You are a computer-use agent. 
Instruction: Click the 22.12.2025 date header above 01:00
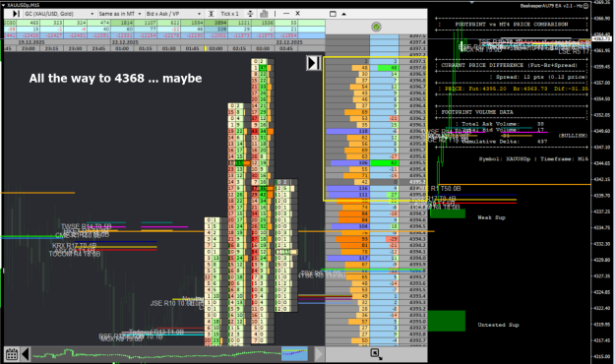[124, 42]
